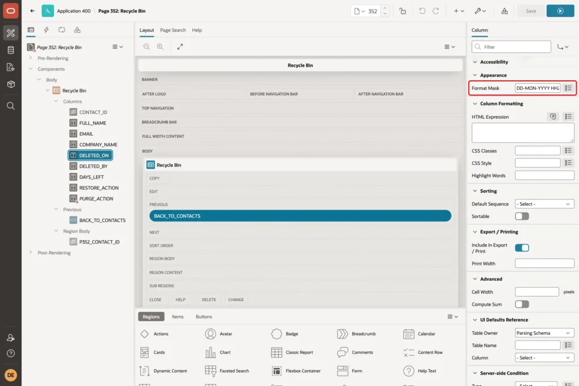
Task: Zoom in the layout view
Action: 160,46
